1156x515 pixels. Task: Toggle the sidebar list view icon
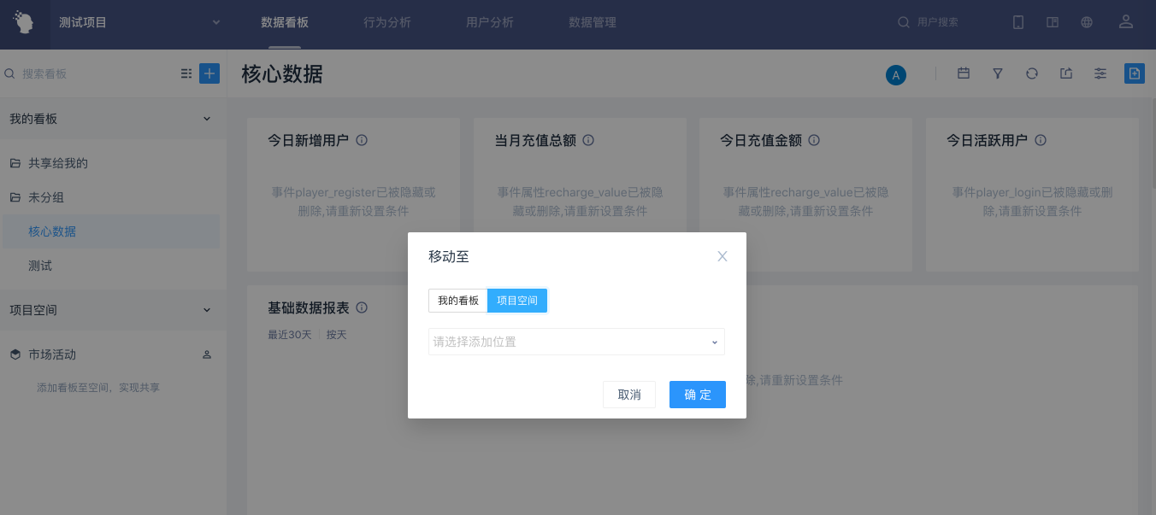point(186,74)
